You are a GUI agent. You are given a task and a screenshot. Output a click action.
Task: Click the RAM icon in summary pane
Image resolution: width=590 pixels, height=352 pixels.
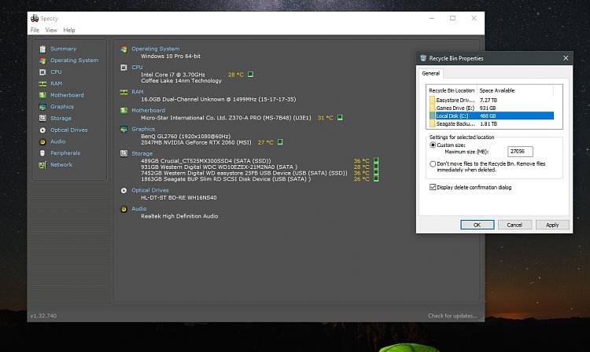pyautogui.click(x=124, y=92)
